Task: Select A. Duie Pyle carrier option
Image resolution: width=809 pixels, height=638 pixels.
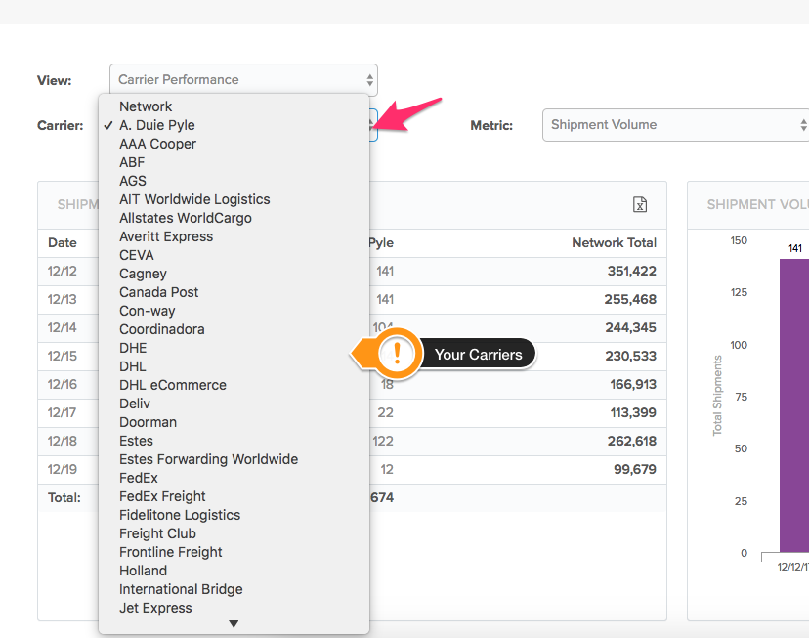Action: click(x=234, y=125)
